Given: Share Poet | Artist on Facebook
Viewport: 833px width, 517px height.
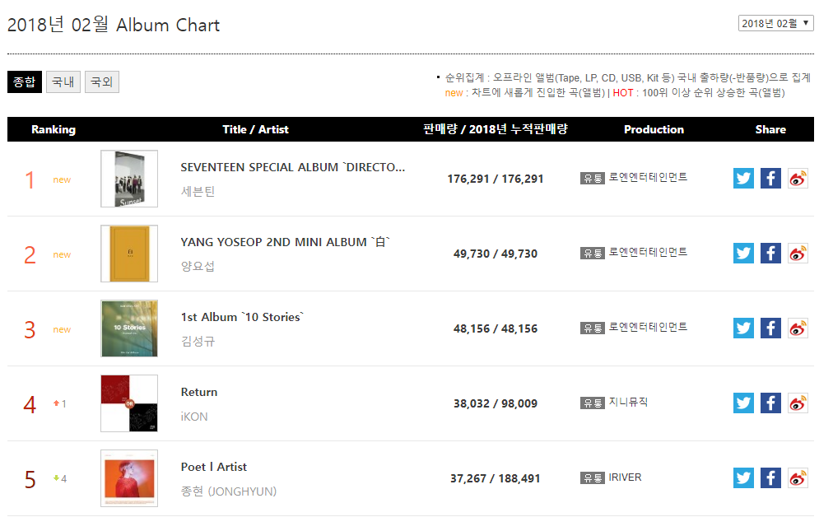Looking at the screenshot, I should 770,477.
